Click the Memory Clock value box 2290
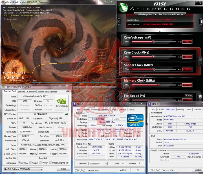203x174 pixels. pyautogui.click(x=187, y=85)
